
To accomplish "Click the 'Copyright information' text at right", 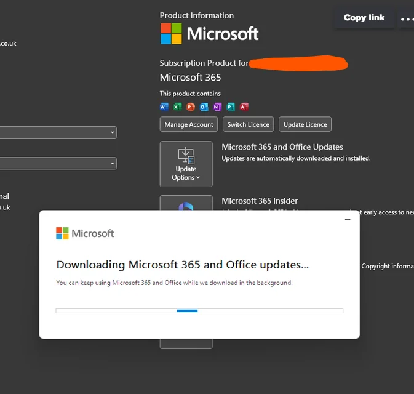I will [x=388, y=266].
